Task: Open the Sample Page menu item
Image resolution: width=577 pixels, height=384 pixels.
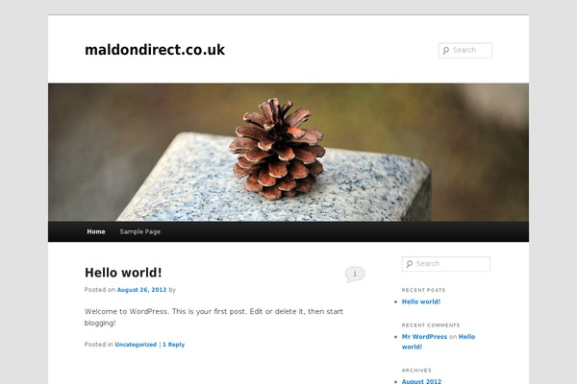Action: 139,231
